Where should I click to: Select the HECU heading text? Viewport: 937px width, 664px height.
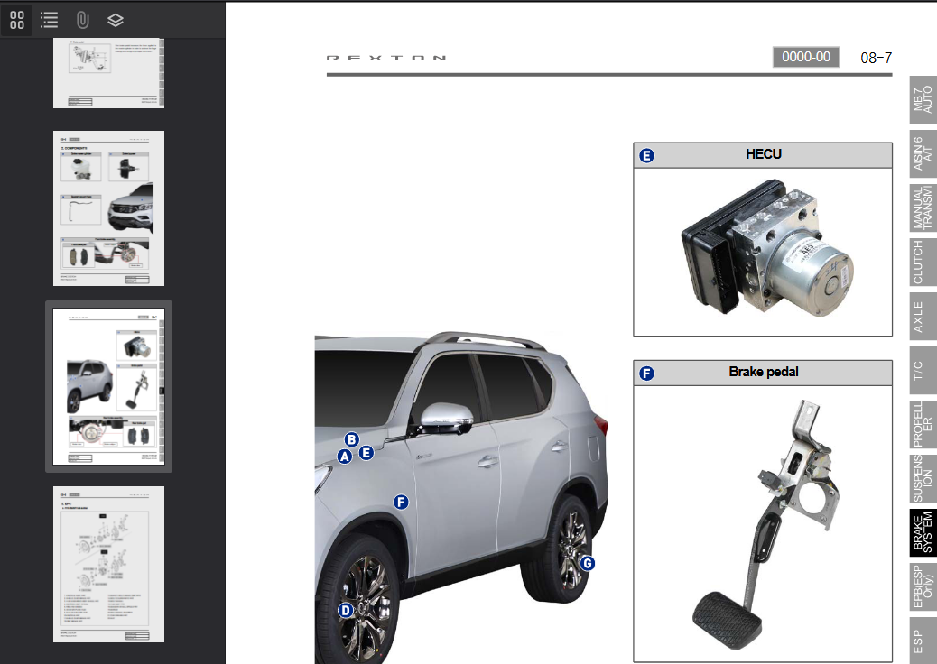click(x=763, y=154)
